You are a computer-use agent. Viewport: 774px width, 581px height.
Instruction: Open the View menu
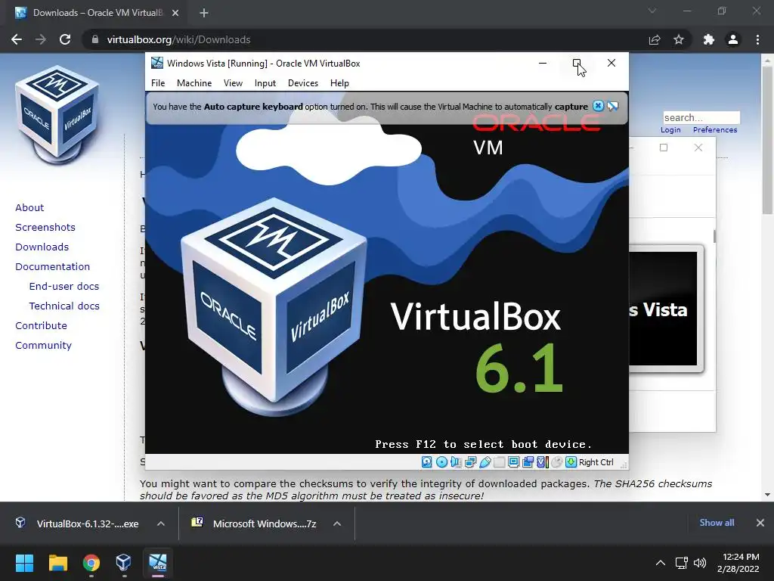233,83
